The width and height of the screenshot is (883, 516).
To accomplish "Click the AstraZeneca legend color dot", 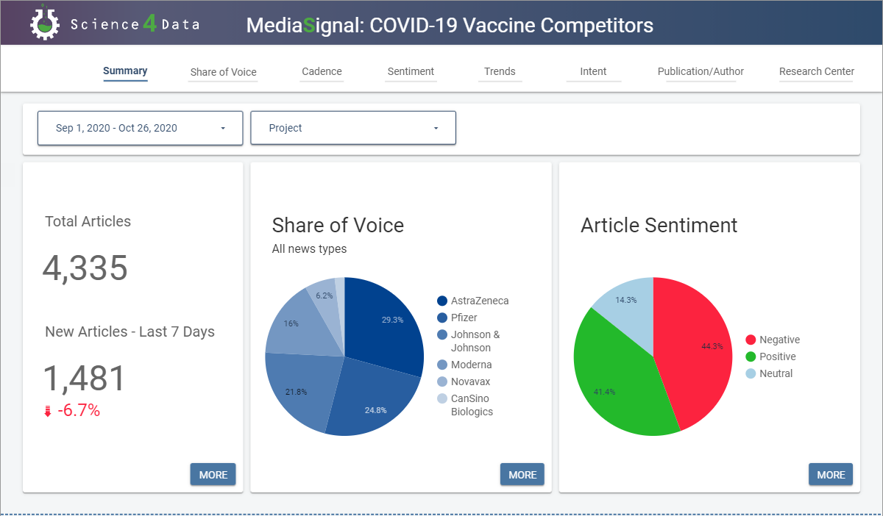I will click(x=442, y=301).
